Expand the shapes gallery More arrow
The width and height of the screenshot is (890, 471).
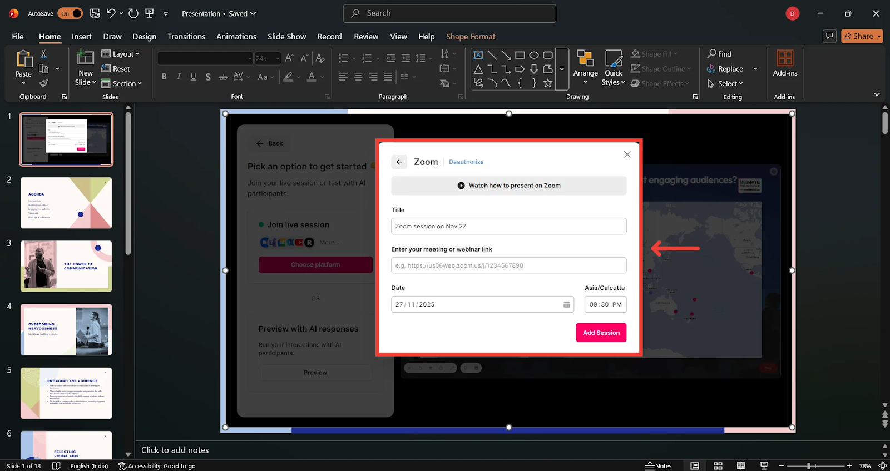coord(562,69)
